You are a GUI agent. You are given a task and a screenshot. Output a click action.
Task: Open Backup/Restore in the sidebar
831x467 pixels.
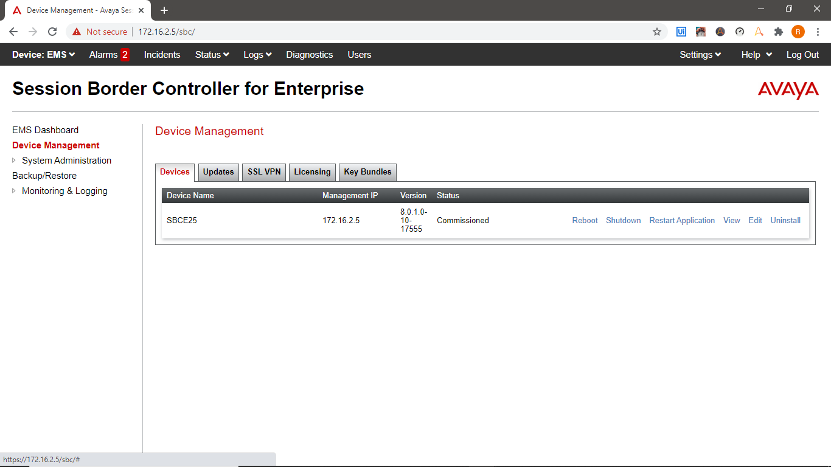(44, 176)
